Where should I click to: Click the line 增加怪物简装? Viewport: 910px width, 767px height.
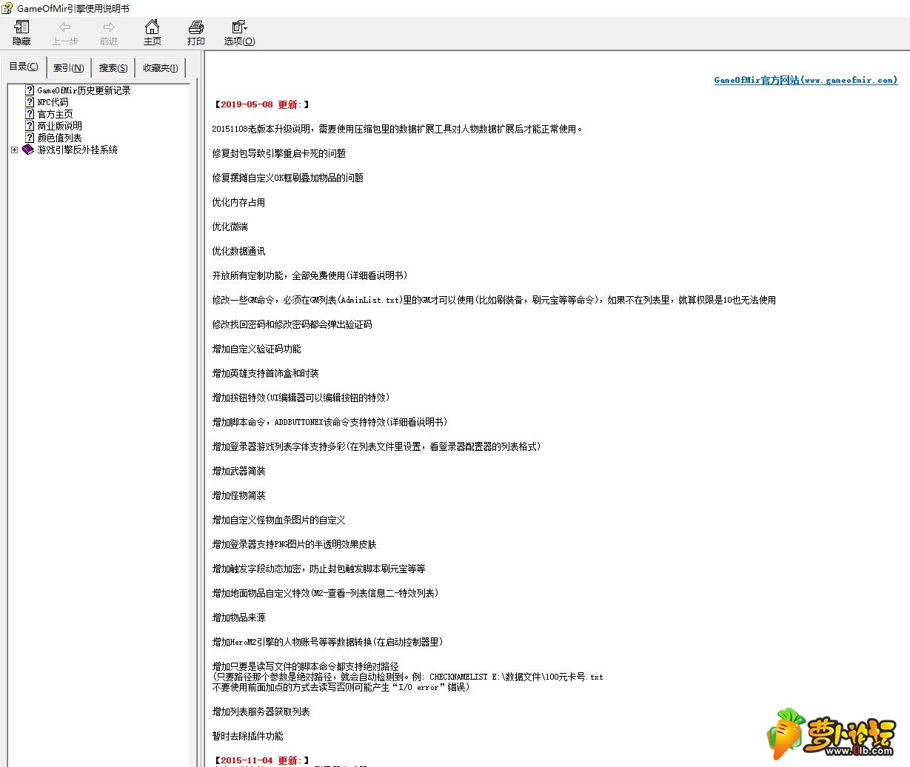[x=238, y=495]
